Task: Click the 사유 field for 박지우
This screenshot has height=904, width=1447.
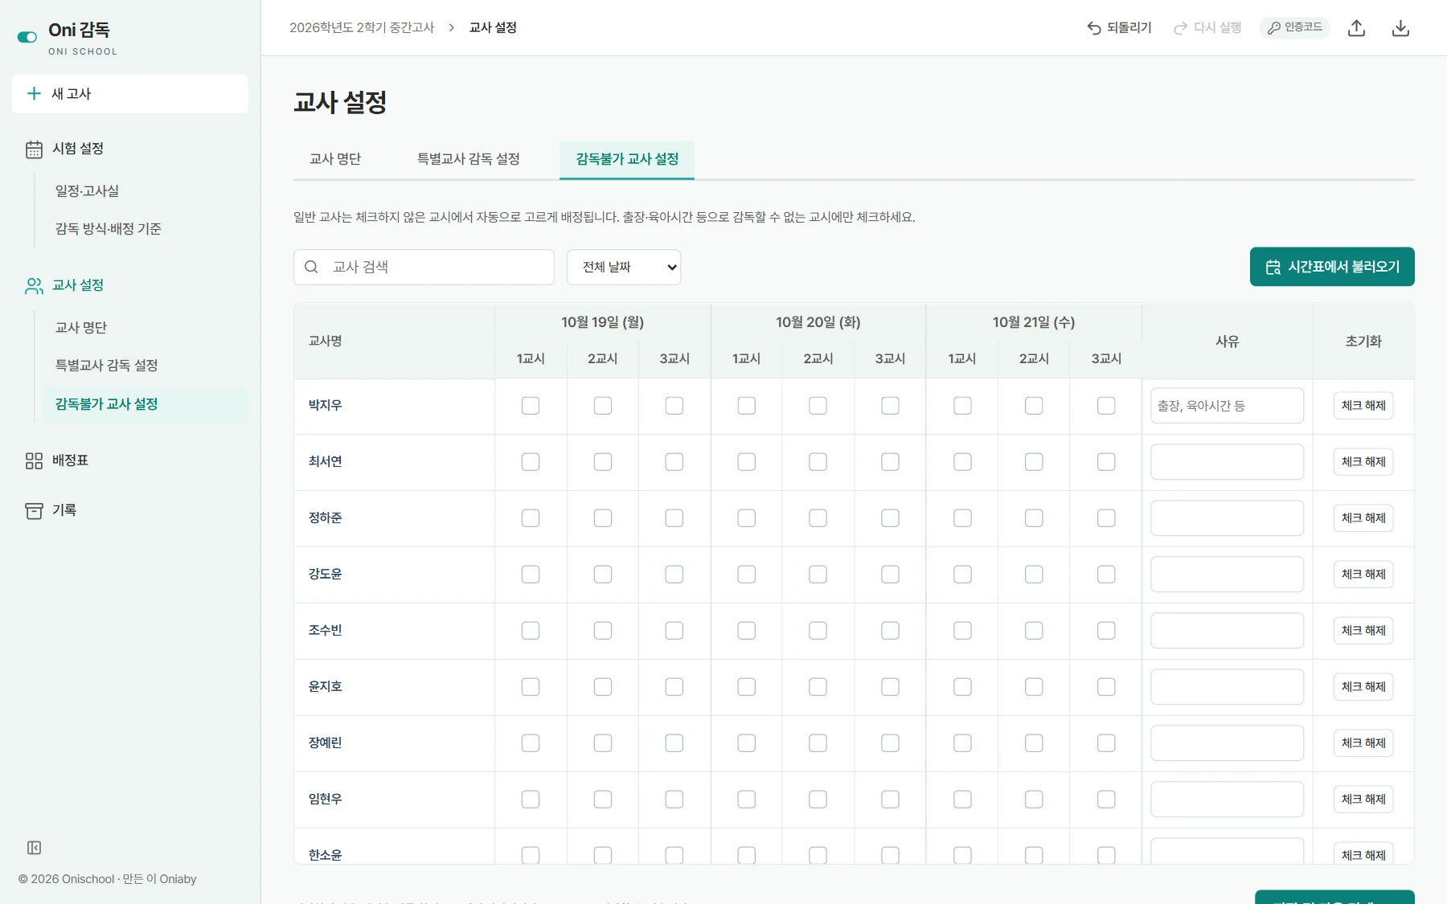Action: coord(1227,406)
